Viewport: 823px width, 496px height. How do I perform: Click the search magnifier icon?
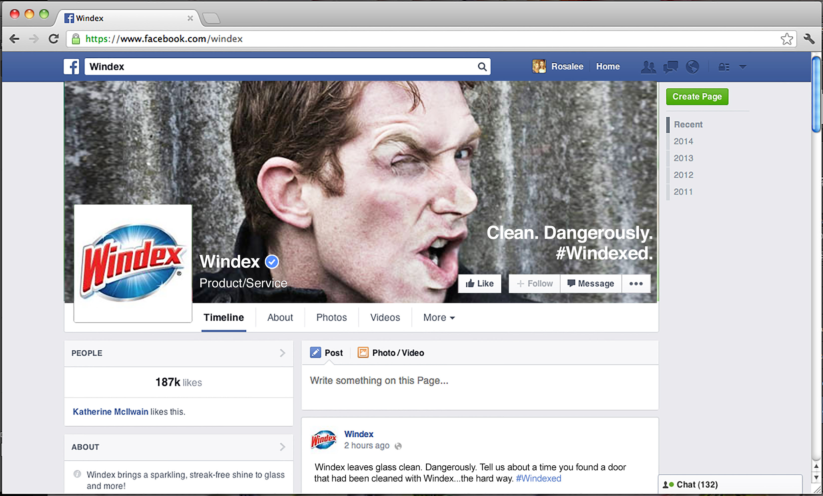pyautogui.click(x=482, y=67)
